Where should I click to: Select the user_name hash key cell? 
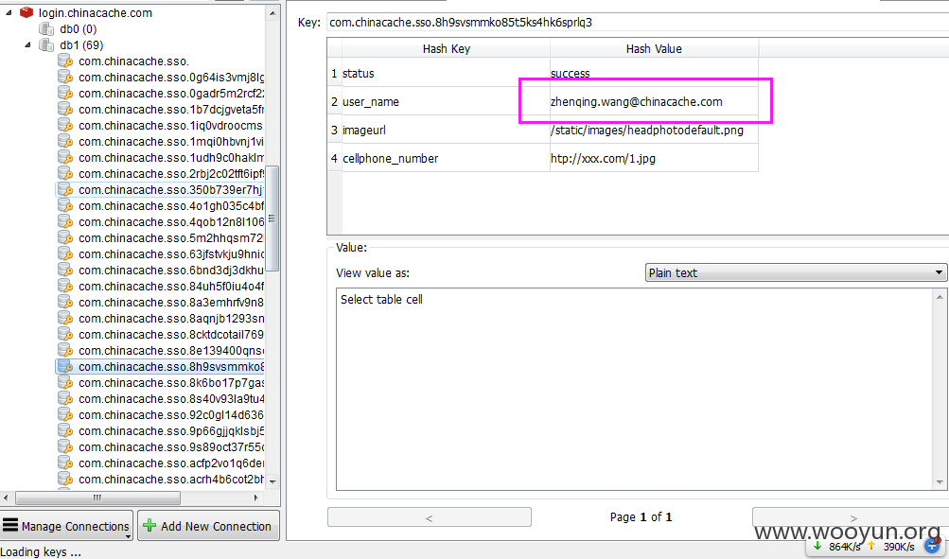[x=446, y=101]
